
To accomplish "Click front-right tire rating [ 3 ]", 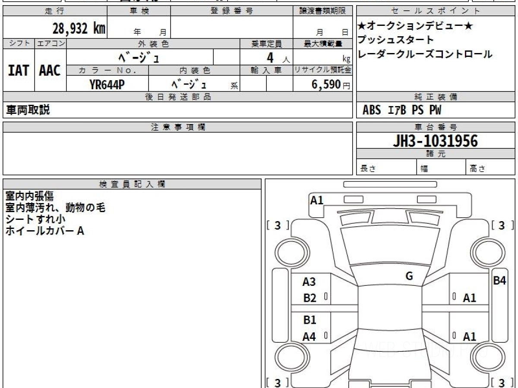I will (503, 225).
